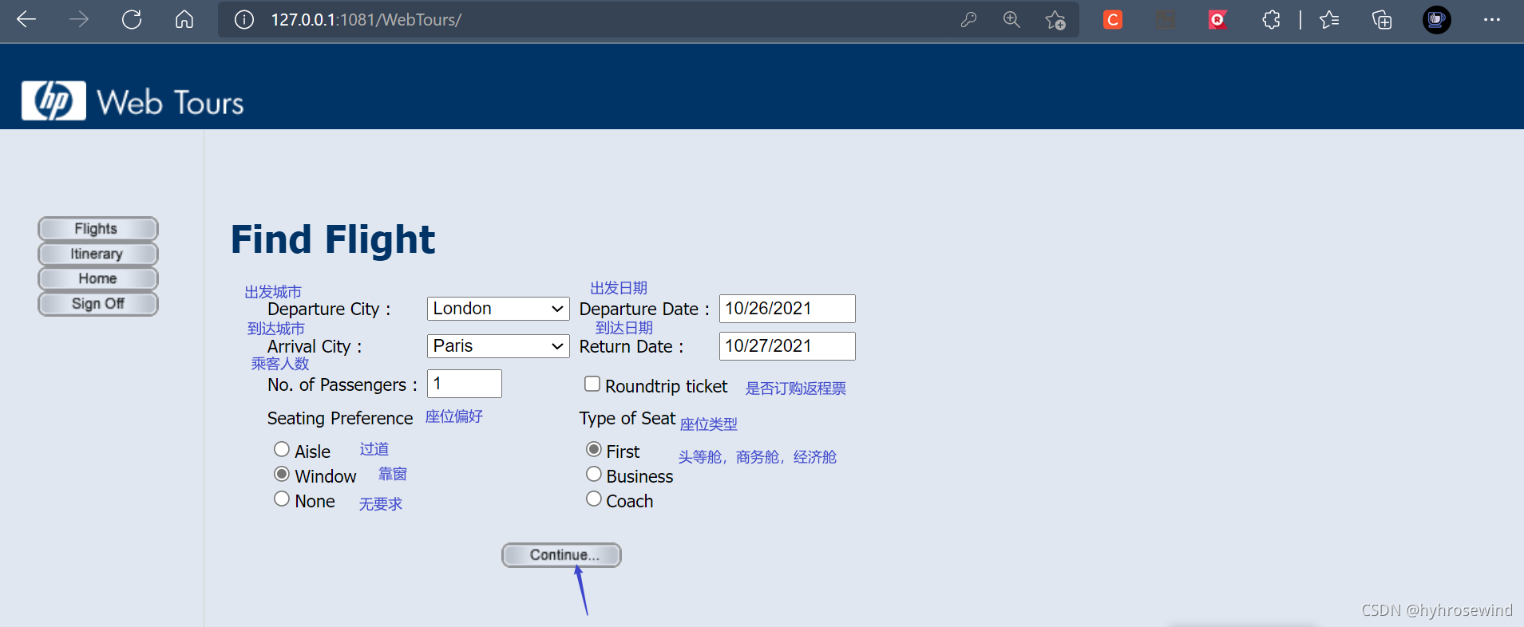Choose Coach seat type
The height and width of the screenshot is (627, 1524).
[x=594, y=499]
